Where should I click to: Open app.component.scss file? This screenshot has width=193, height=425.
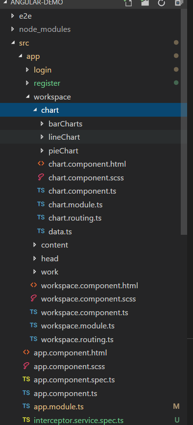[x=69, y=367]
